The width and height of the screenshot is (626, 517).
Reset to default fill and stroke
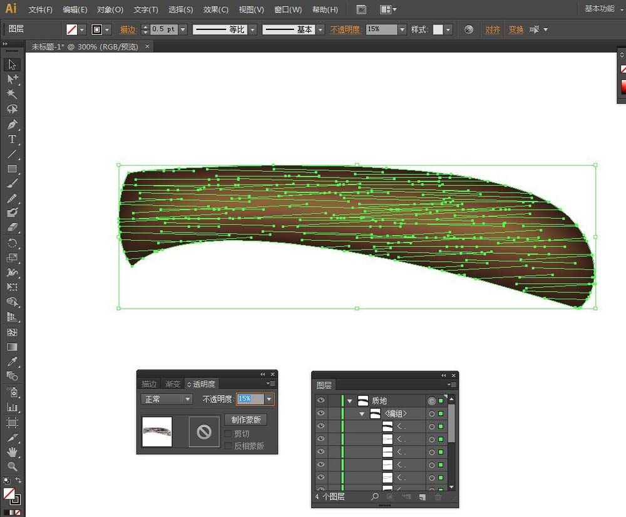pyautogui.click(x=6, y=480)
